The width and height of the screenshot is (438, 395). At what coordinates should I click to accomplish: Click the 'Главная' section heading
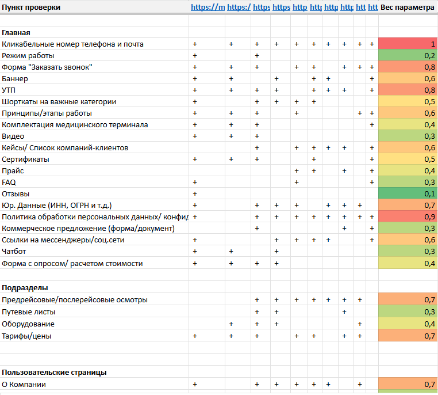[16, 33]
